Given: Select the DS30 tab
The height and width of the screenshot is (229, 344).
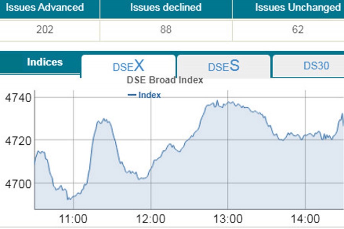Looking at the screenshot, I should 316,66.
